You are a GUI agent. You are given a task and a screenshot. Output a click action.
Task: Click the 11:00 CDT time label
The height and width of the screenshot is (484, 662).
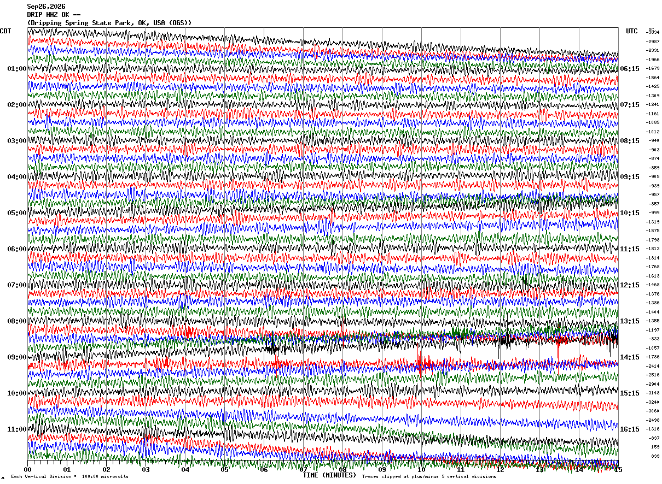[x=16, y=429]
